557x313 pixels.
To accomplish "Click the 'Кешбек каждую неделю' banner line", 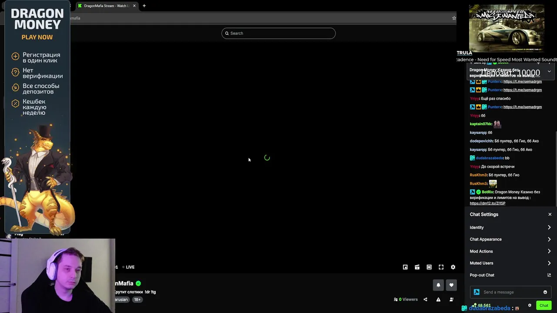I will click(x=34, y=107).
